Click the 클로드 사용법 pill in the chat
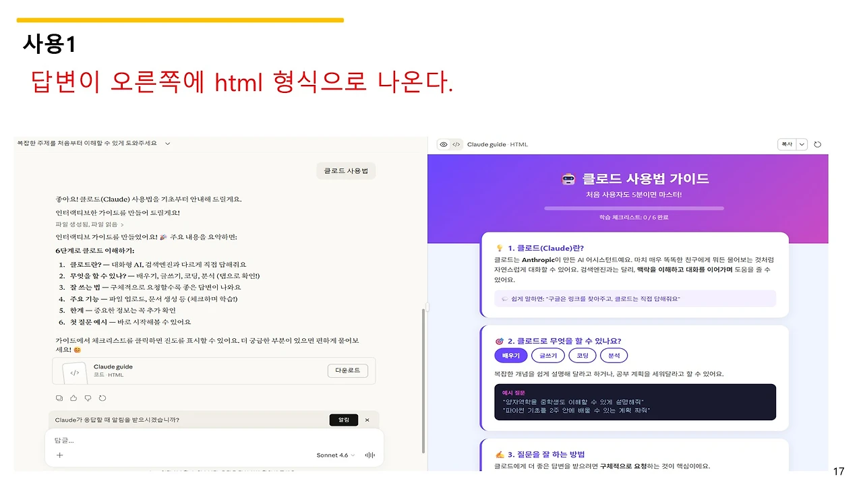The height and width of the screenshot is (485, 863). [x=346, y=170]
